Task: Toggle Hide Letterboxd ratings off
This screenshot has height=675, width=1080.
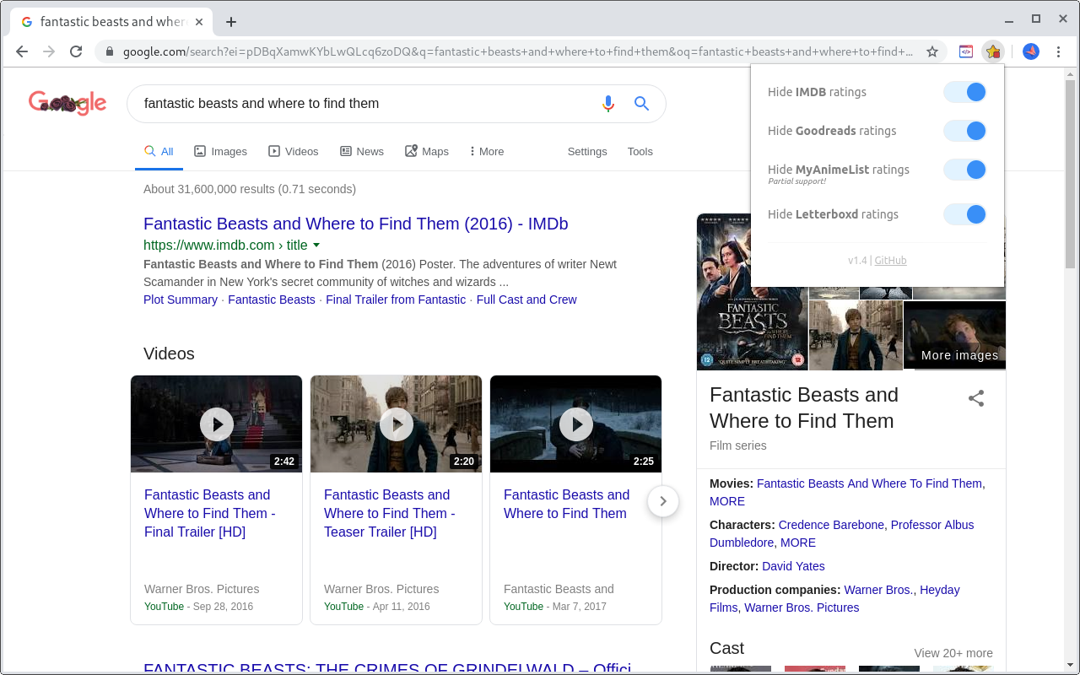Action: (964, 214)
